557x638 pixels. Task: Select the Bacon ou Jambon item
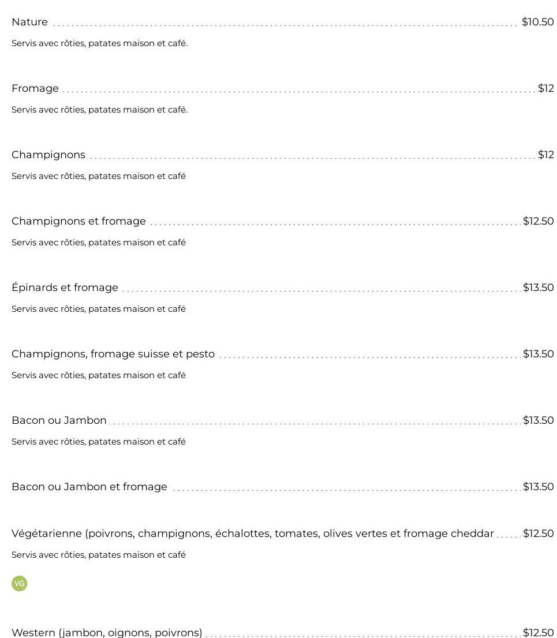(x=59, y=420)
